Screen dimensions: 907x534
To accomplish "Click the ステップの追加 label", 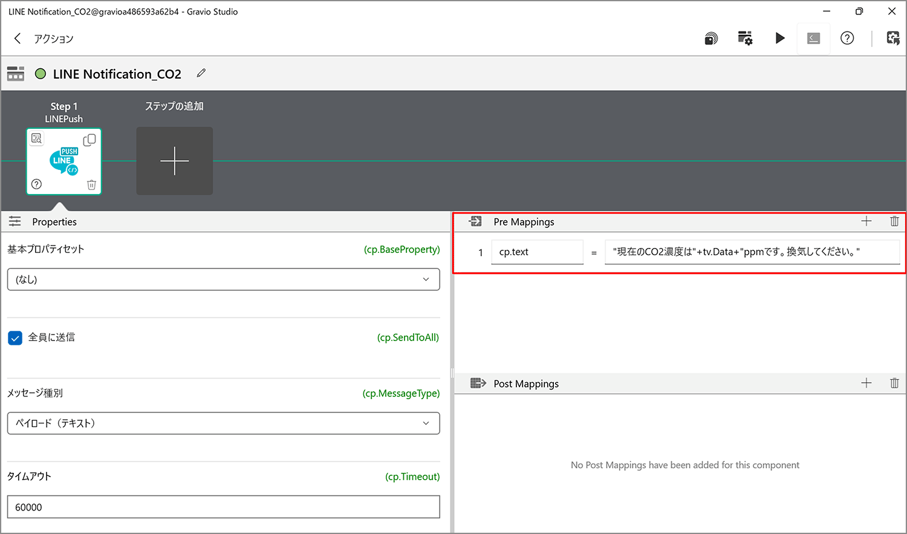I will [174, 106].
